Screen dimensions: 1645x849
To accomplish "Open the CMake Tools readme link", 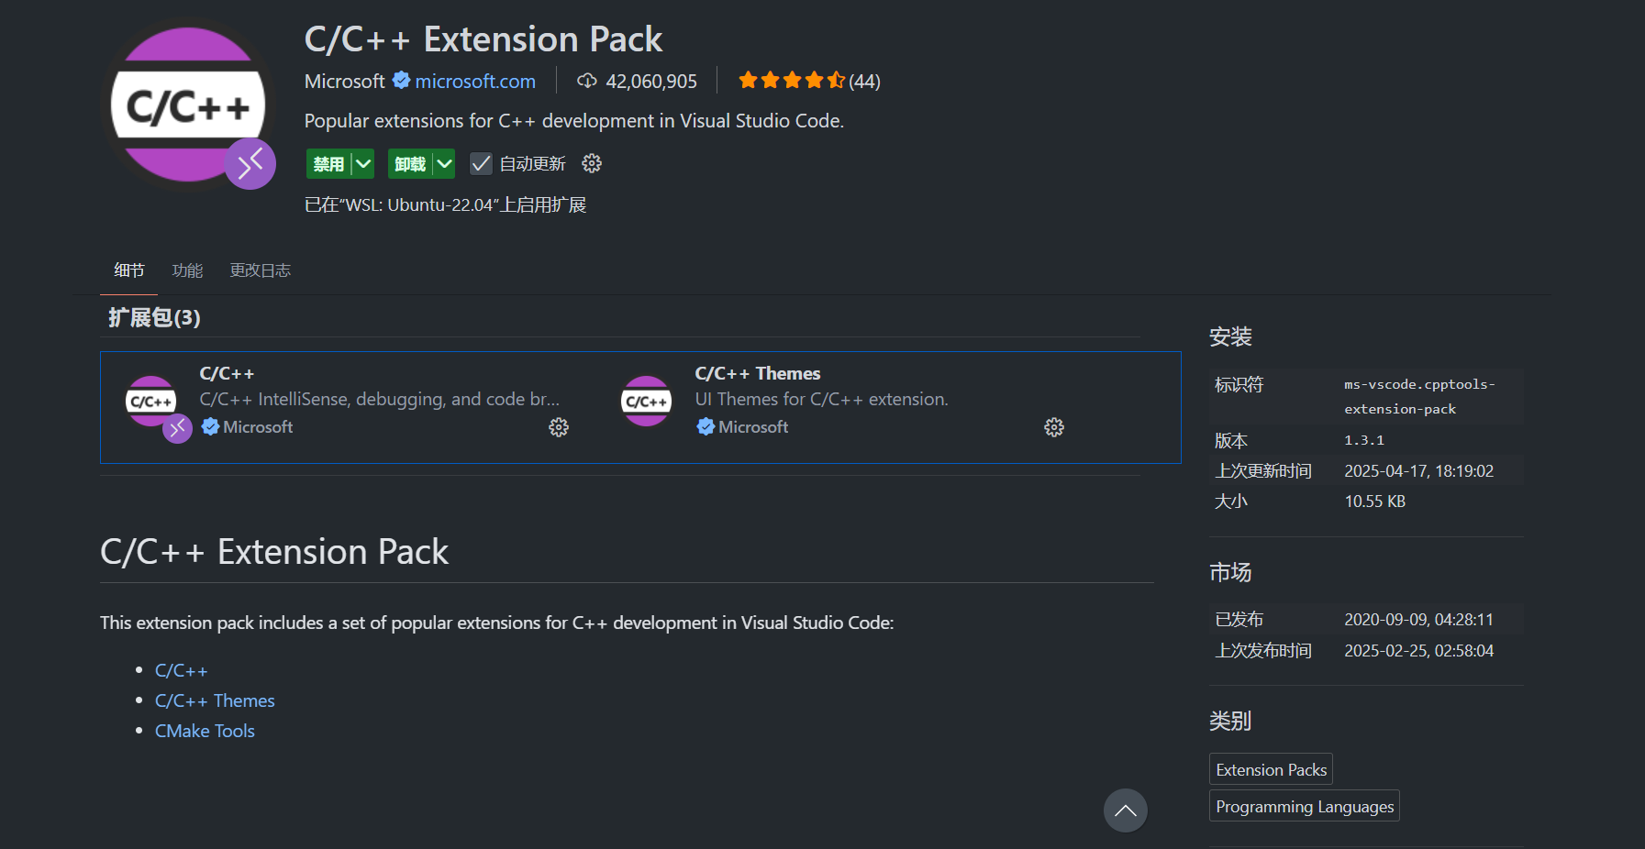I will click(x=205, y=731).
